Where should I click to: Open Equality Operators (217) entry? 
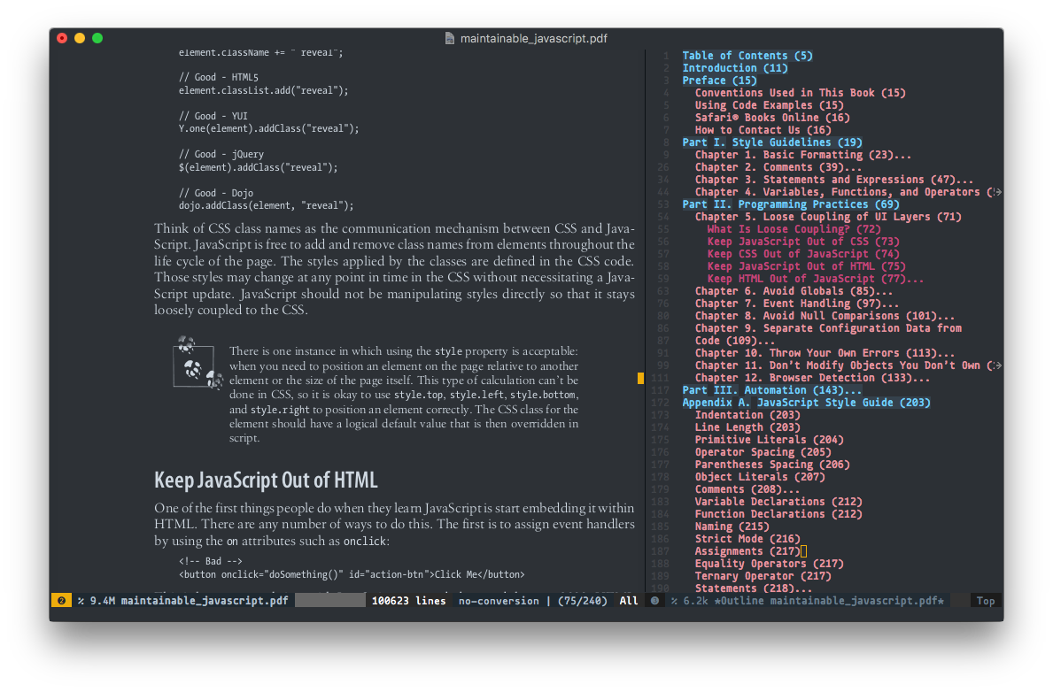tap(769, 565)
